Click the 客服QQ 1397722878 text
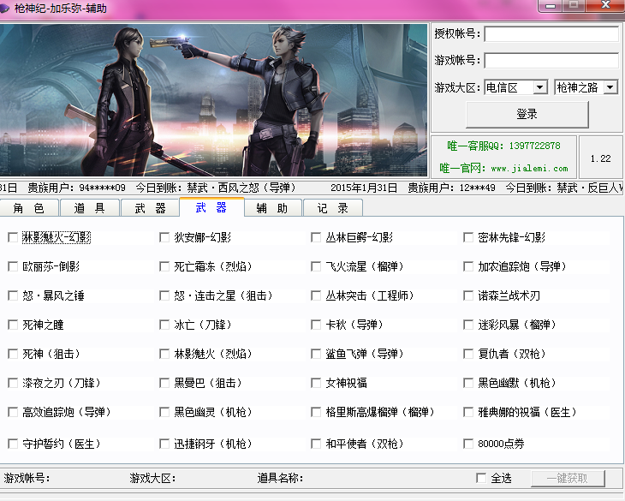 click(x=503, y=146)
